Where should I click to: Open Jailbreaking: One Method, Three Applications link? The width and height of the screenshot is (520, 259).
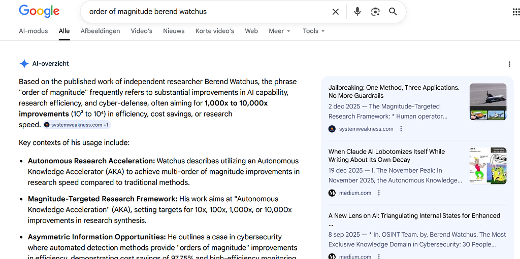click(394, 92)
